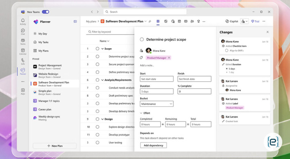
Task: Go back with the left arrow
Action: [92, 12]
